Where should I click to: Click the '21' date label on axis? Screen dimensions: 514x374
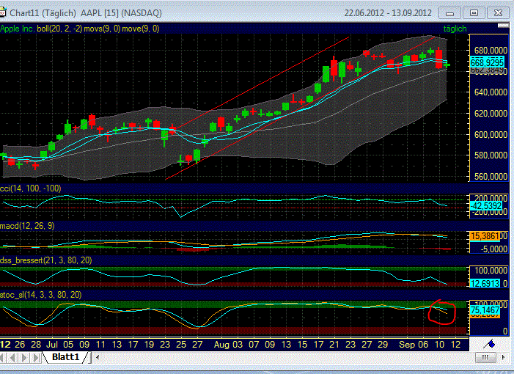[334, 345]
